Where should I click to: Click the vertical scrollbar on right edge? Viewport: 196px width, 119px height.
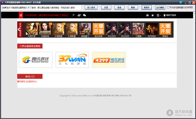pos(194,65)
